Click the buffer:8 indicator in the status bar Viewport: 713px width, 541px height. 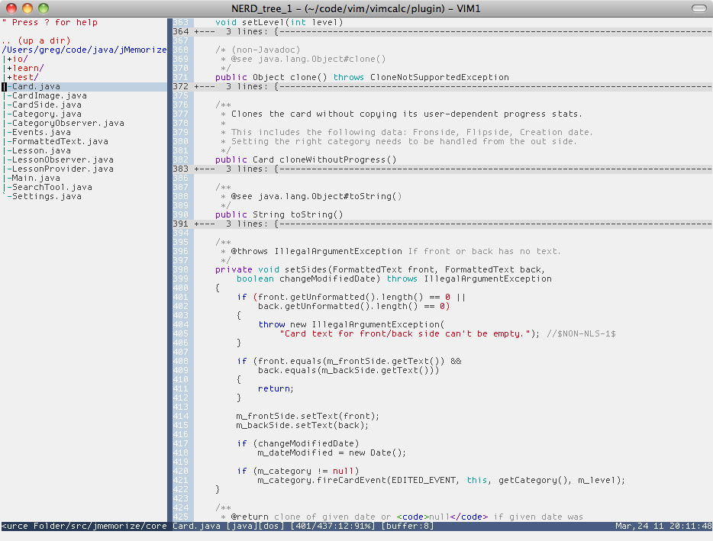click(x=407, y=526)
